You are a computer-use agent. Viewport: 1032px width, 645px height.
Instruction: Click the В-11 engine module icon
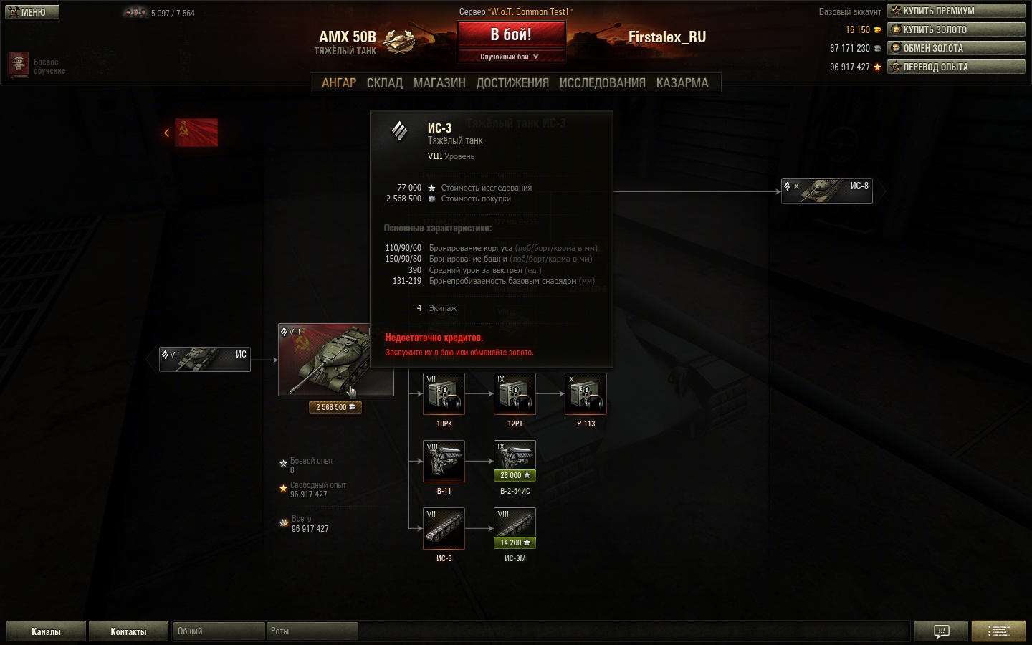point(444,461)
